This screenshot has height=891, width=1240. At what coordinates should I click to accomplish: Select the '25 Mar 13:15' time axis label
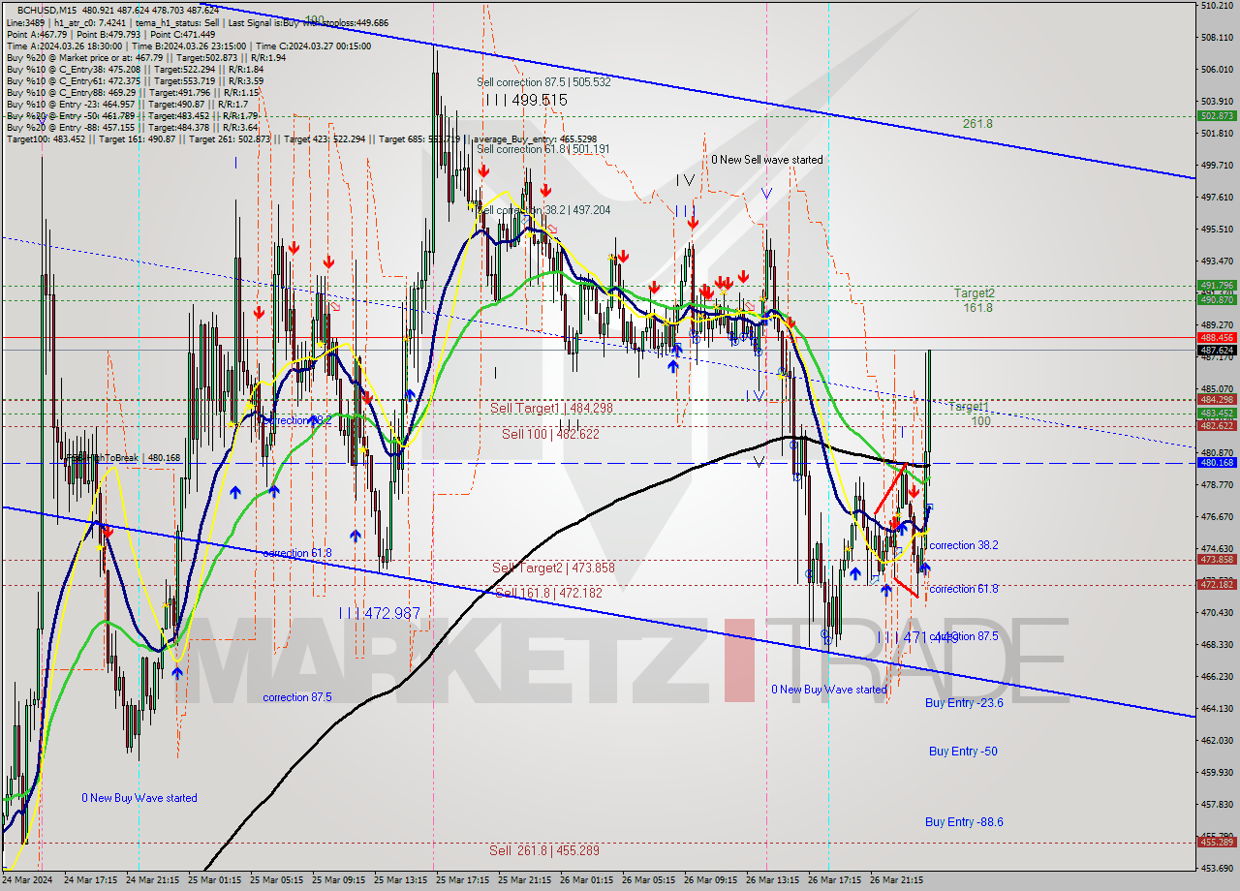tap(401, 880)
